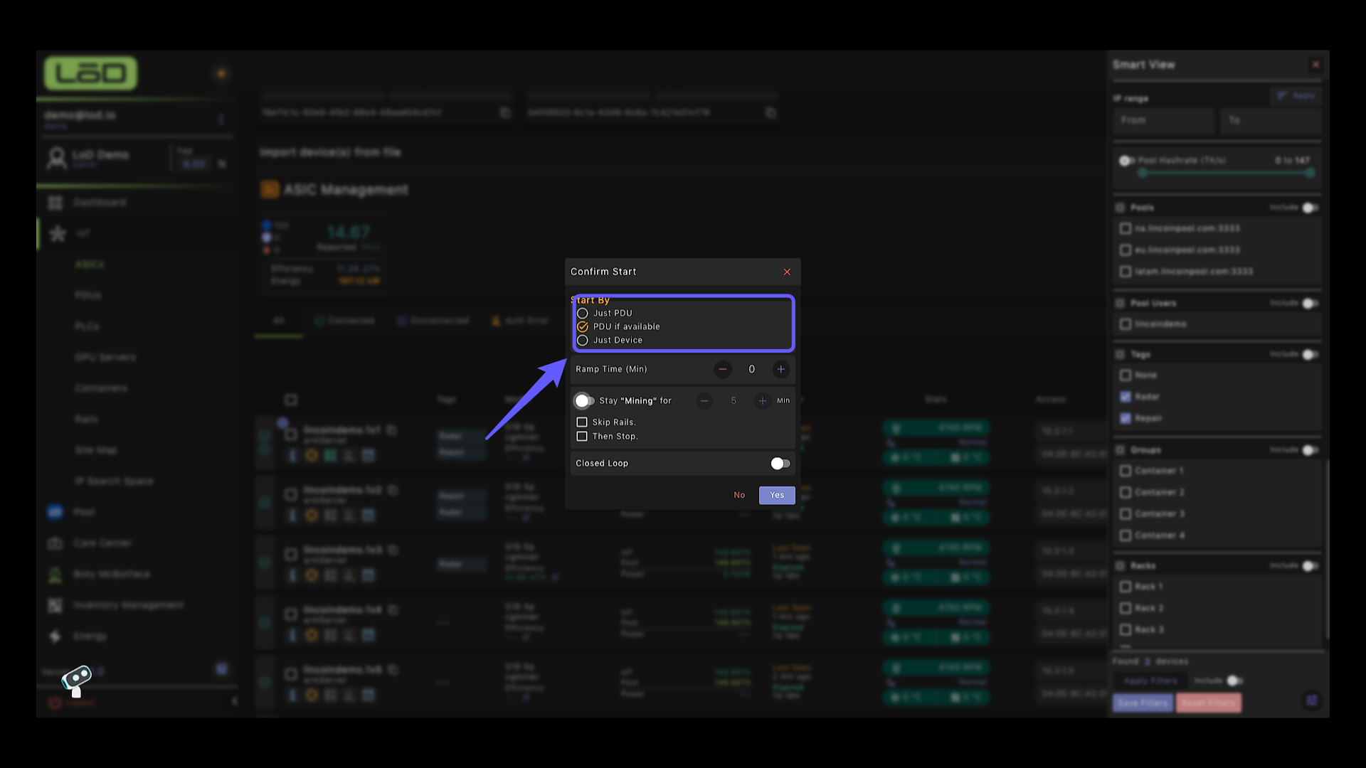Toggle the Stay "Mining" for switch

(x=584, y=401)
